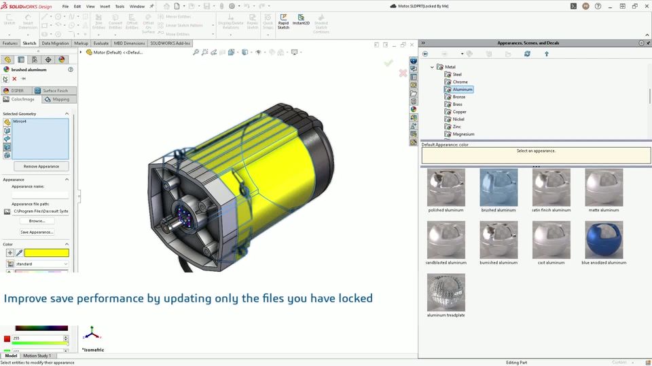Click the Remove Appearance button
Image resolution: width=652 pixels, height=366 pixels.
tap(41, 167)
